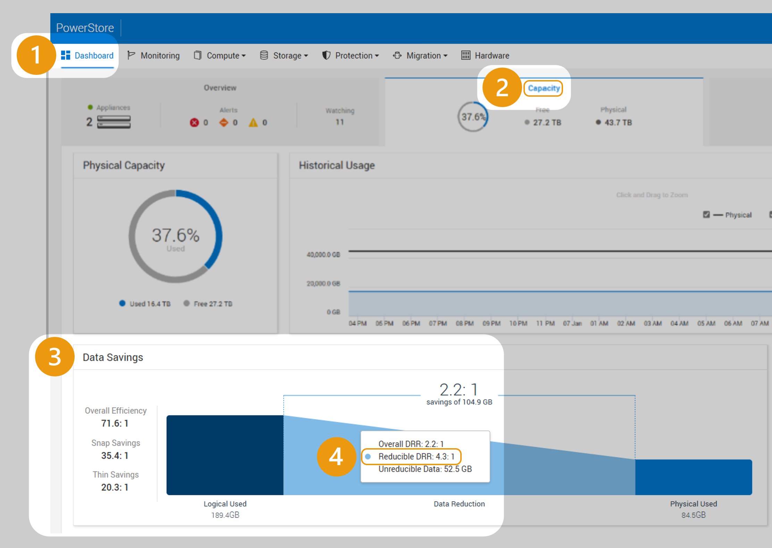Click the Protection shield icon

point(326,55)
